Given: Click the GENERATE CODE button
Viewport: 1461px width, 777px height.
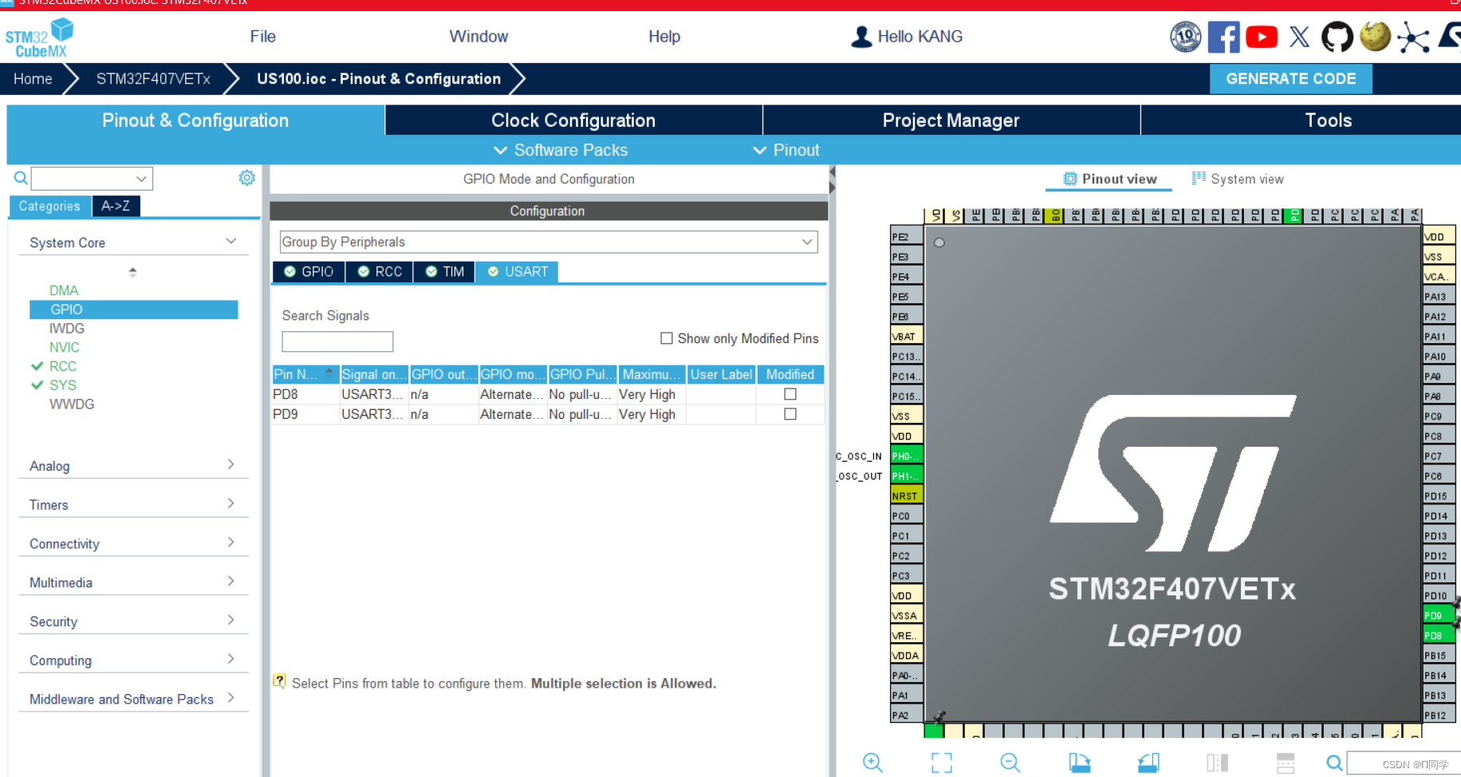Looking at the screenshot, I should point(1291,79).
